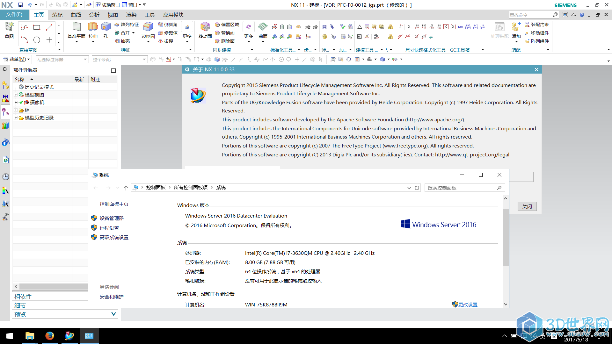Click the rectangle sketch tool

point(37,27)
